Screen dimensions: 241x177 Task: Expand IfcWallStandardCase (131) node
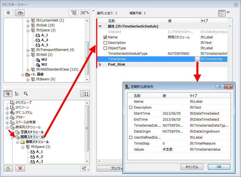coord(28,70)
